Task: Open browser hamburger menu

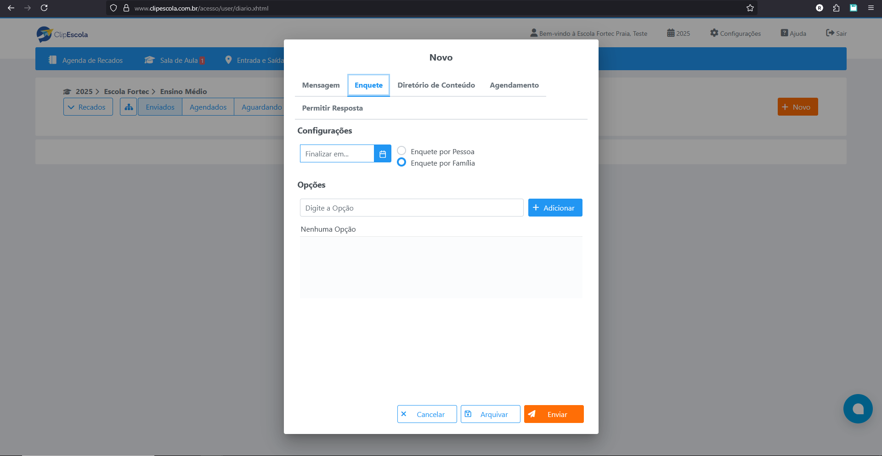Action: point(871,8)
